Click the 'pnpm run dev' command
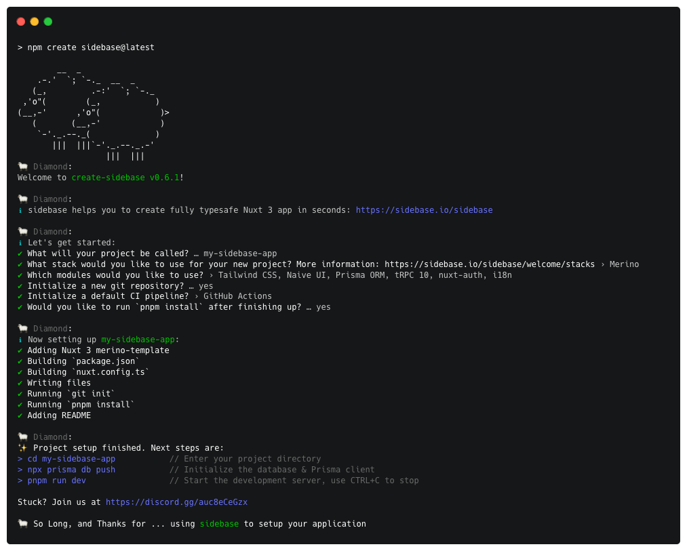The height and width of the screenshot is (551, 687). click(x=56, y=481)
